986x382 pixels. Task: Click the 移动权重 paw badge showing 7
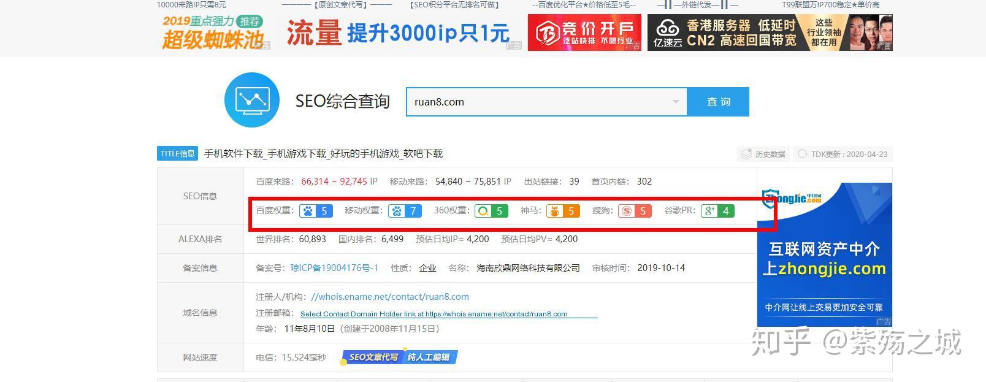point(405,211)
